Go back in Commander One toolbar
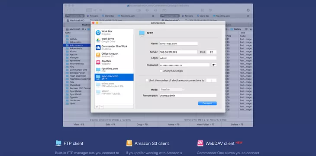This screenshot has width=316, height=156. coord(68,10)
